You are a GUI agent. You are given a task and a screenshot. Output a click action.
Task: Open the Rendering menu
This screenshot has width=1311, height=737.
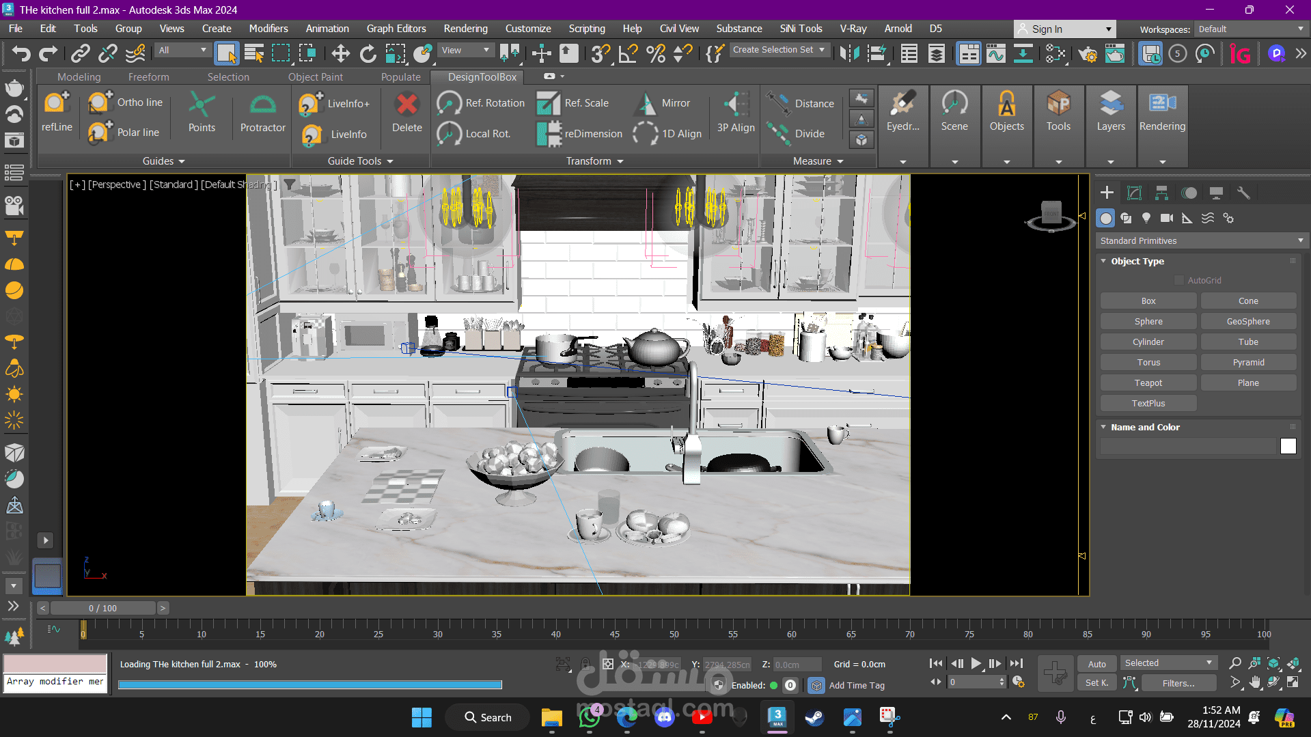[465, 29]
